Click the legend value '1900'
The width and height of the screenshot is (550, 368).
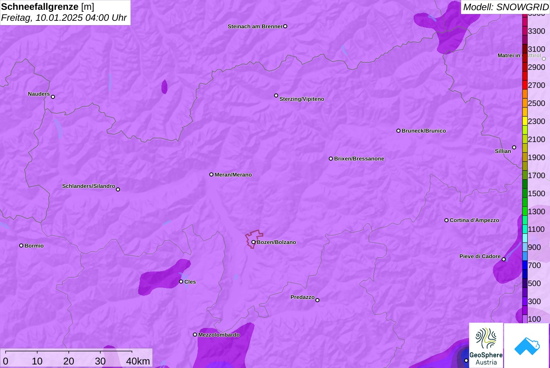tap(537, 157)
